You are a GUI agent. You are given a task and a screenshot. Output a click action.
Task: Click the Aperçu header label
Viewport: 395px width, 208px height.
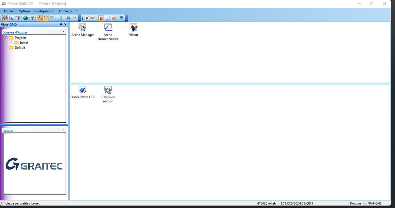[x=7, y=131]
